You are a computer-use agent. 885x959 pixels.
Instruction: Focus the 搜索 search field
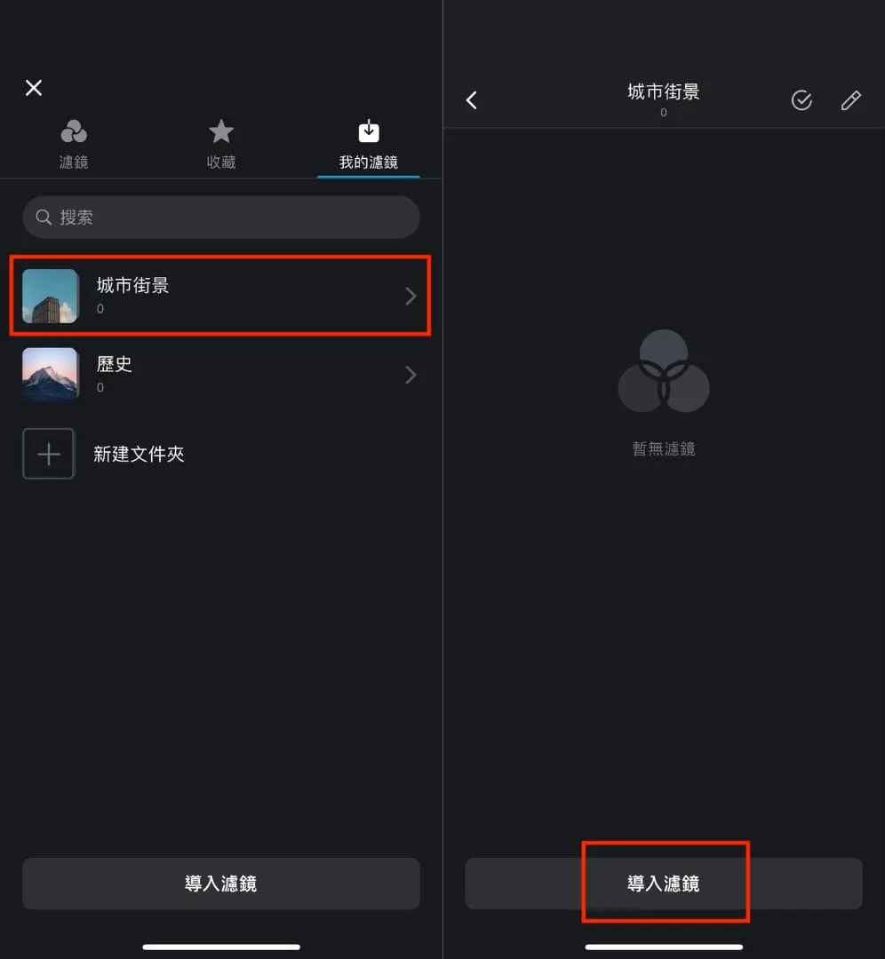(221, 218)
